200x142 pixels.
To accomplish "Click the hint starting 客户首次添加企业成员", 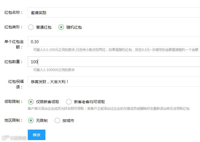I will (x=109, y=109).
